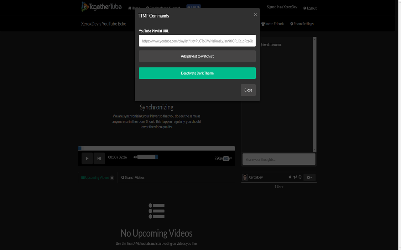Skip to the next video
Image resolution: width=401 pixels, height=250 pixels.
[99, 158]
